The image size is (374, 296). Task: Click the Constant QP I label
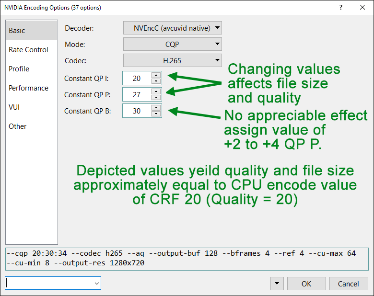tap(86, 79)
